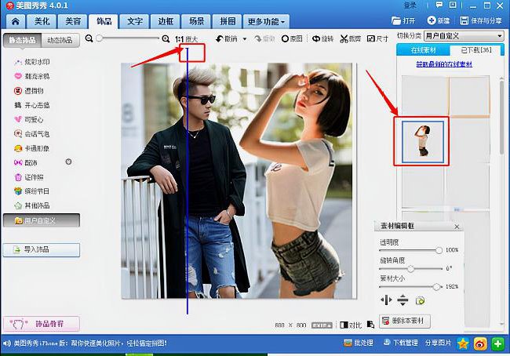
Task: Click the 尺寸 (Size) tool icon
Action: [371, 38]
